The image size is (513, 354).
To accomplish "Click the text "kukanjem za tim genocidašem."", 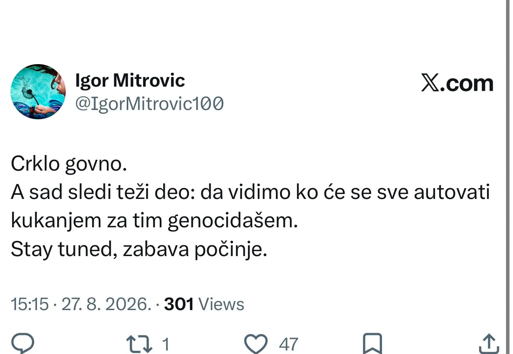I will point(154,221).
